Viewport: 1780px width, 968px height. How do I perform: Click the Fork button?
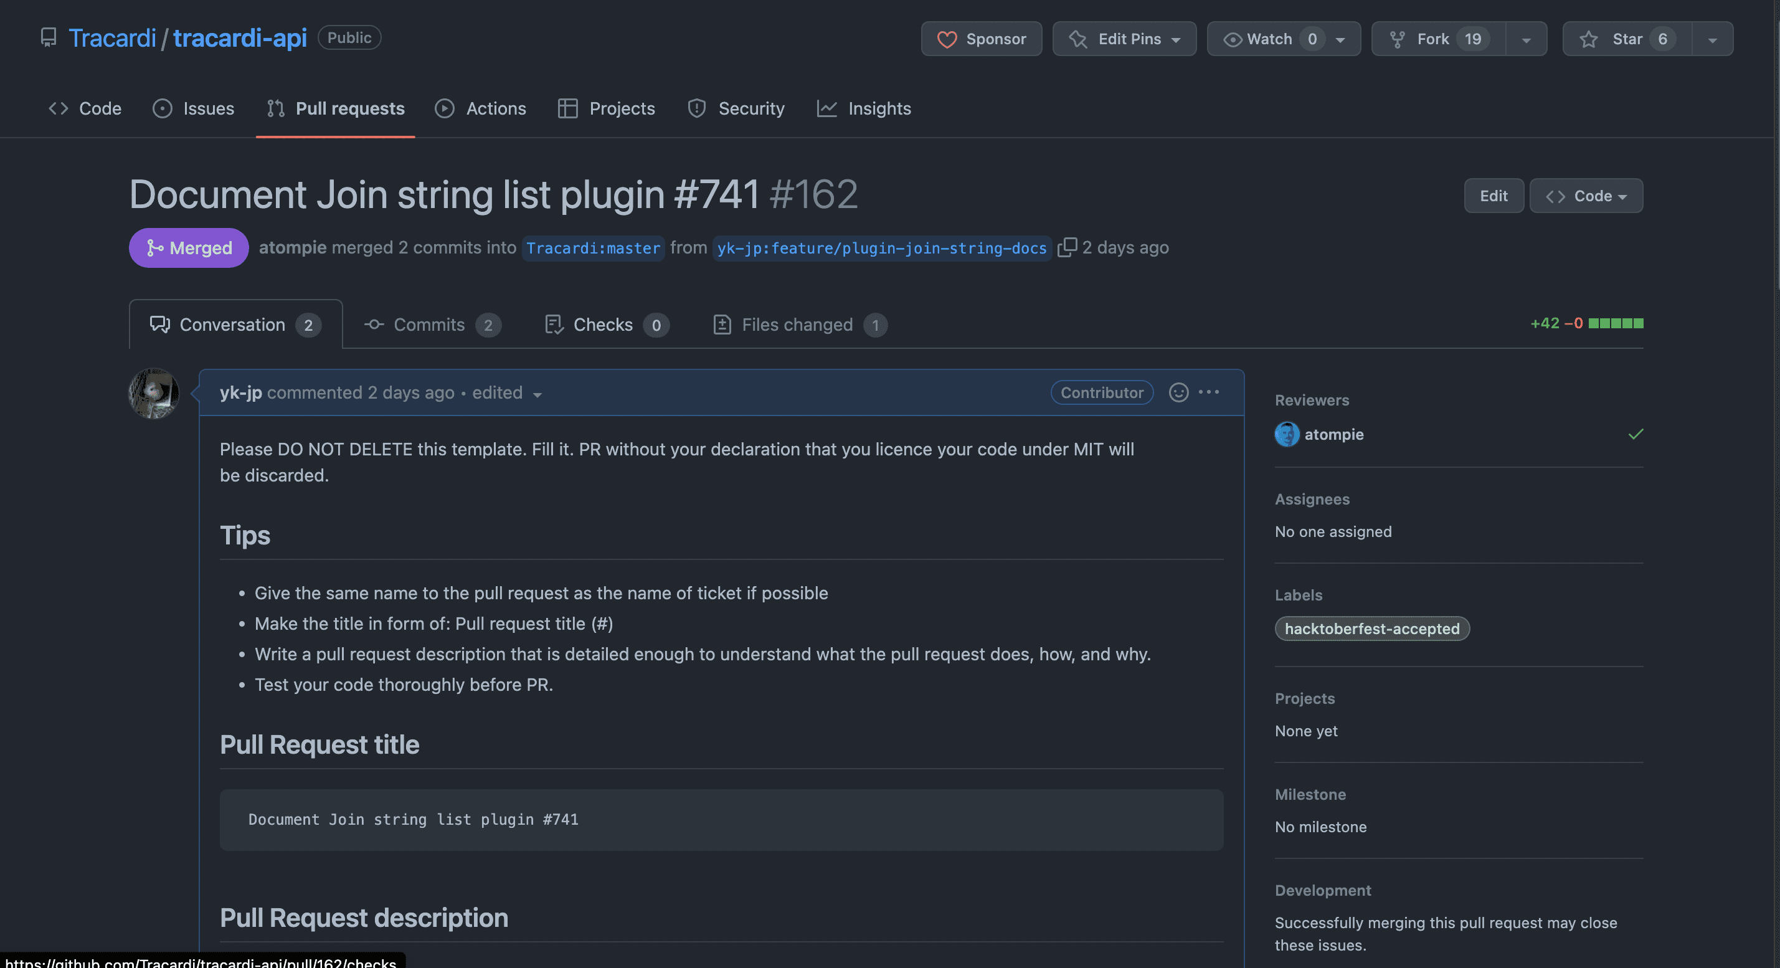point(1439,39)
